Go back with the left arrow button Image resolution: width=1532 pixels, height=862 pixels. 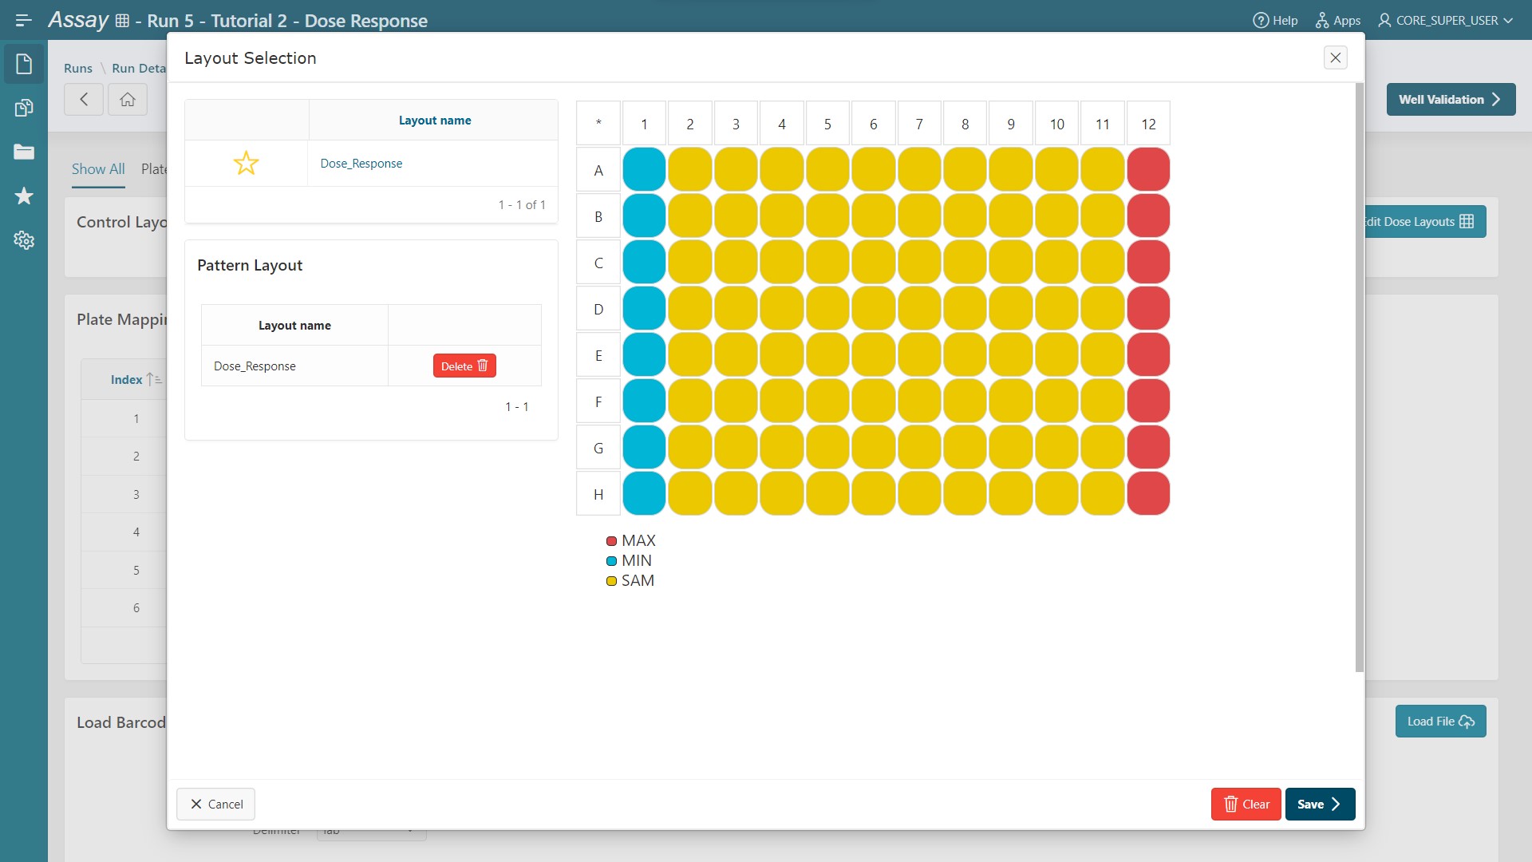[84, 99]
